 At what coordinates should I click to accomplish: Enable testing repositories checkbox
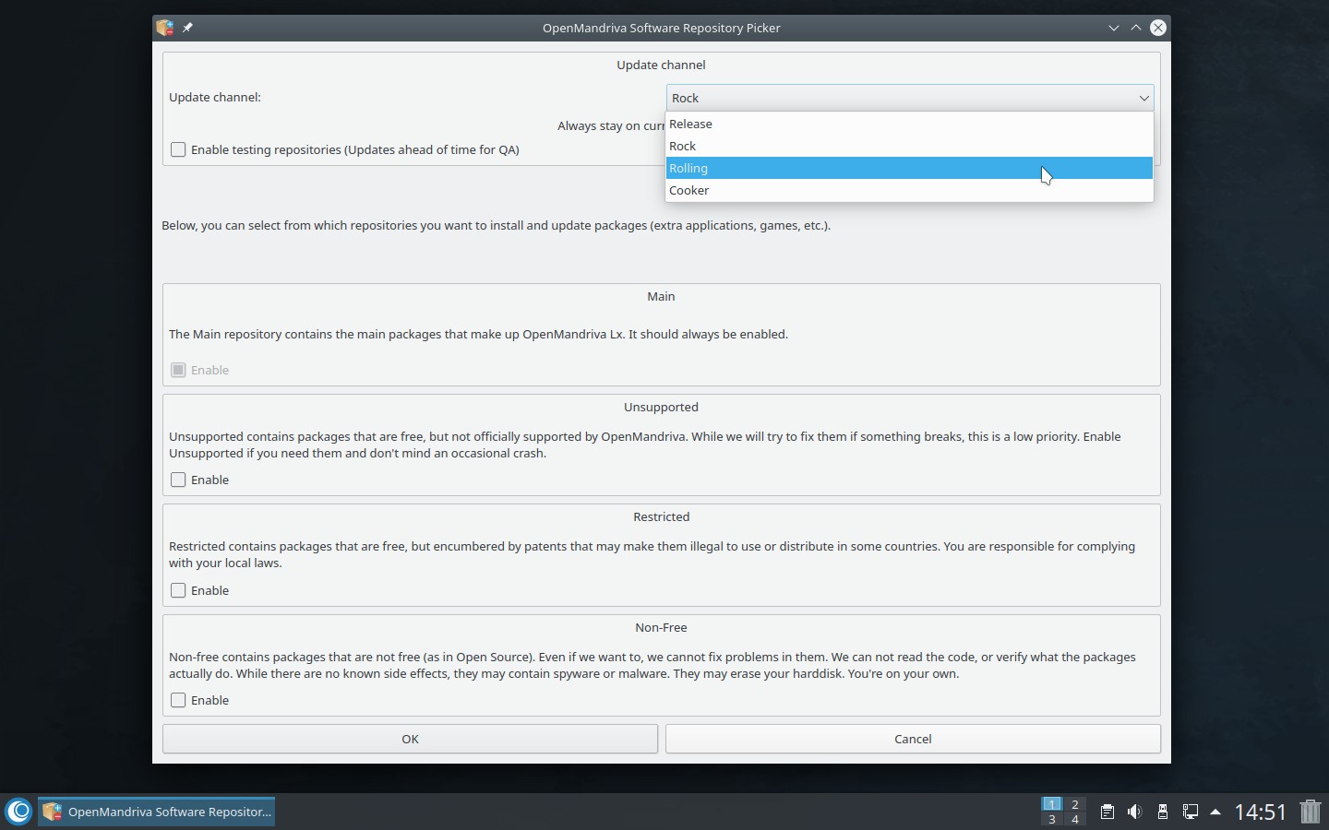[x=178, y=149]
